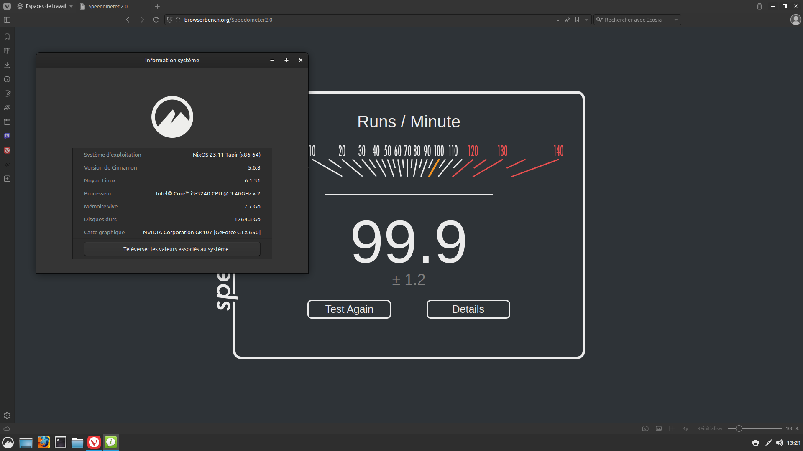Expand the address bar history dropdown
Screen dimensions: 803x451
tap(586, 20)
